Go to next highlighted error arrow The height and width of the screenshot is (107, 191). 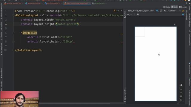[121, 11]
